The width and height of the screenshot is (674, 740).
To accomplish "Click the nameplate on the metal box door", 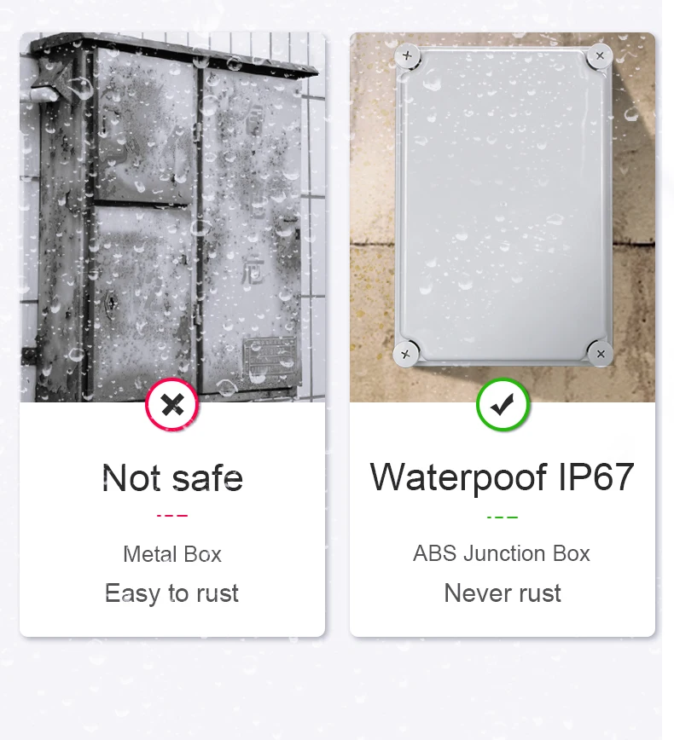I will [x=270, y=357].
